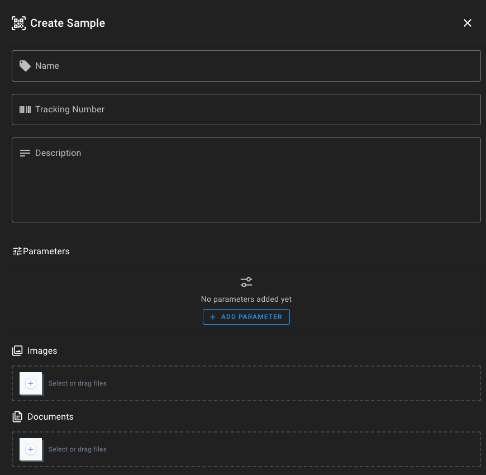Click the sliders icon above 'No parameters added yet'
This screenshot has width=486, height=475.
(246, 282)
